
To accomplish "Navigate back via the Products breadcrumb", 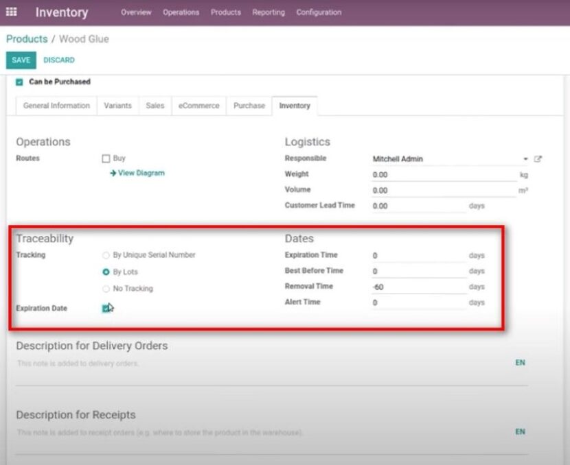I will click(26, 39).
